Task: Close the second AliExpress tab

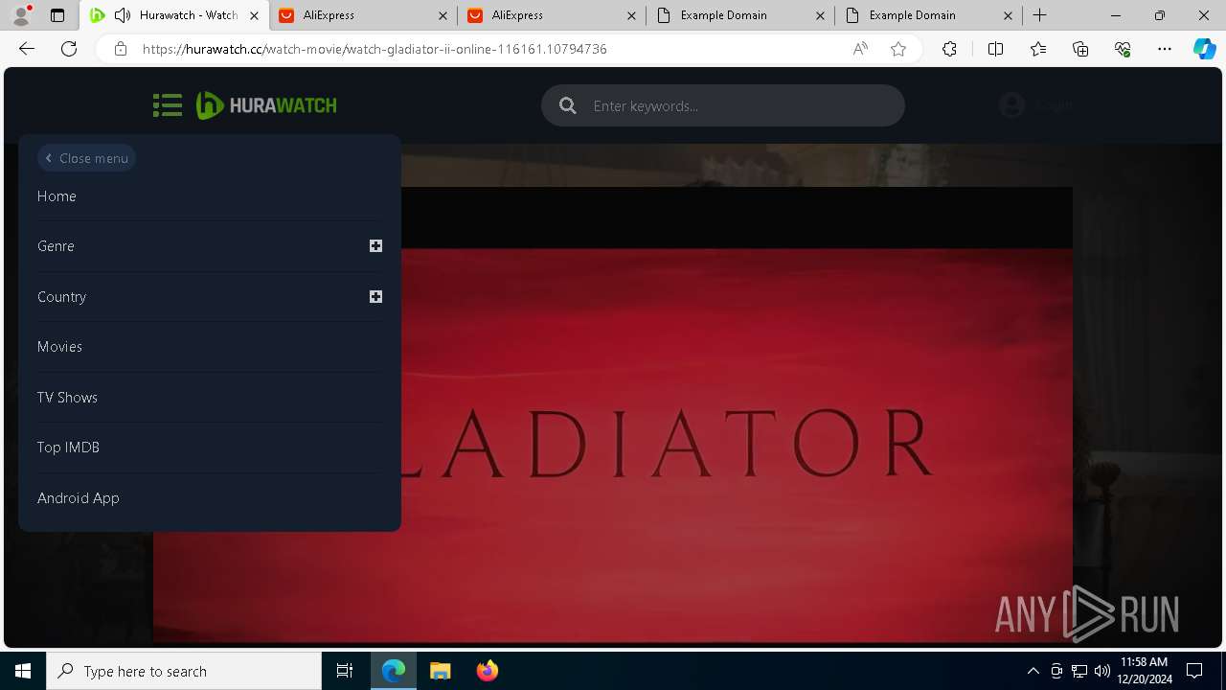Action: pos(631,15)
